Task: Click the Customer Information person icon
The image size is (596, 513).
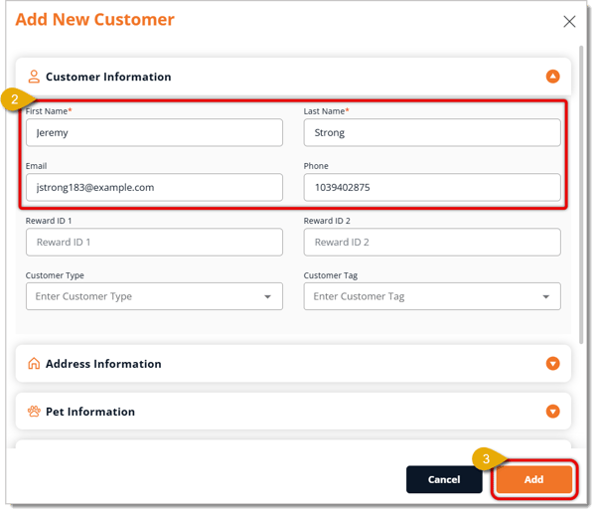Action: (x=34, y=77)
